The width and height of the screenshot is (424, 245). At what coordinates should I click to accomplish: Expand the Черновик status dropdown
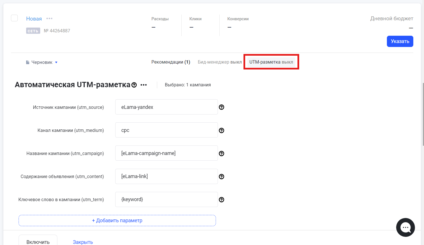tap(56, 62)
